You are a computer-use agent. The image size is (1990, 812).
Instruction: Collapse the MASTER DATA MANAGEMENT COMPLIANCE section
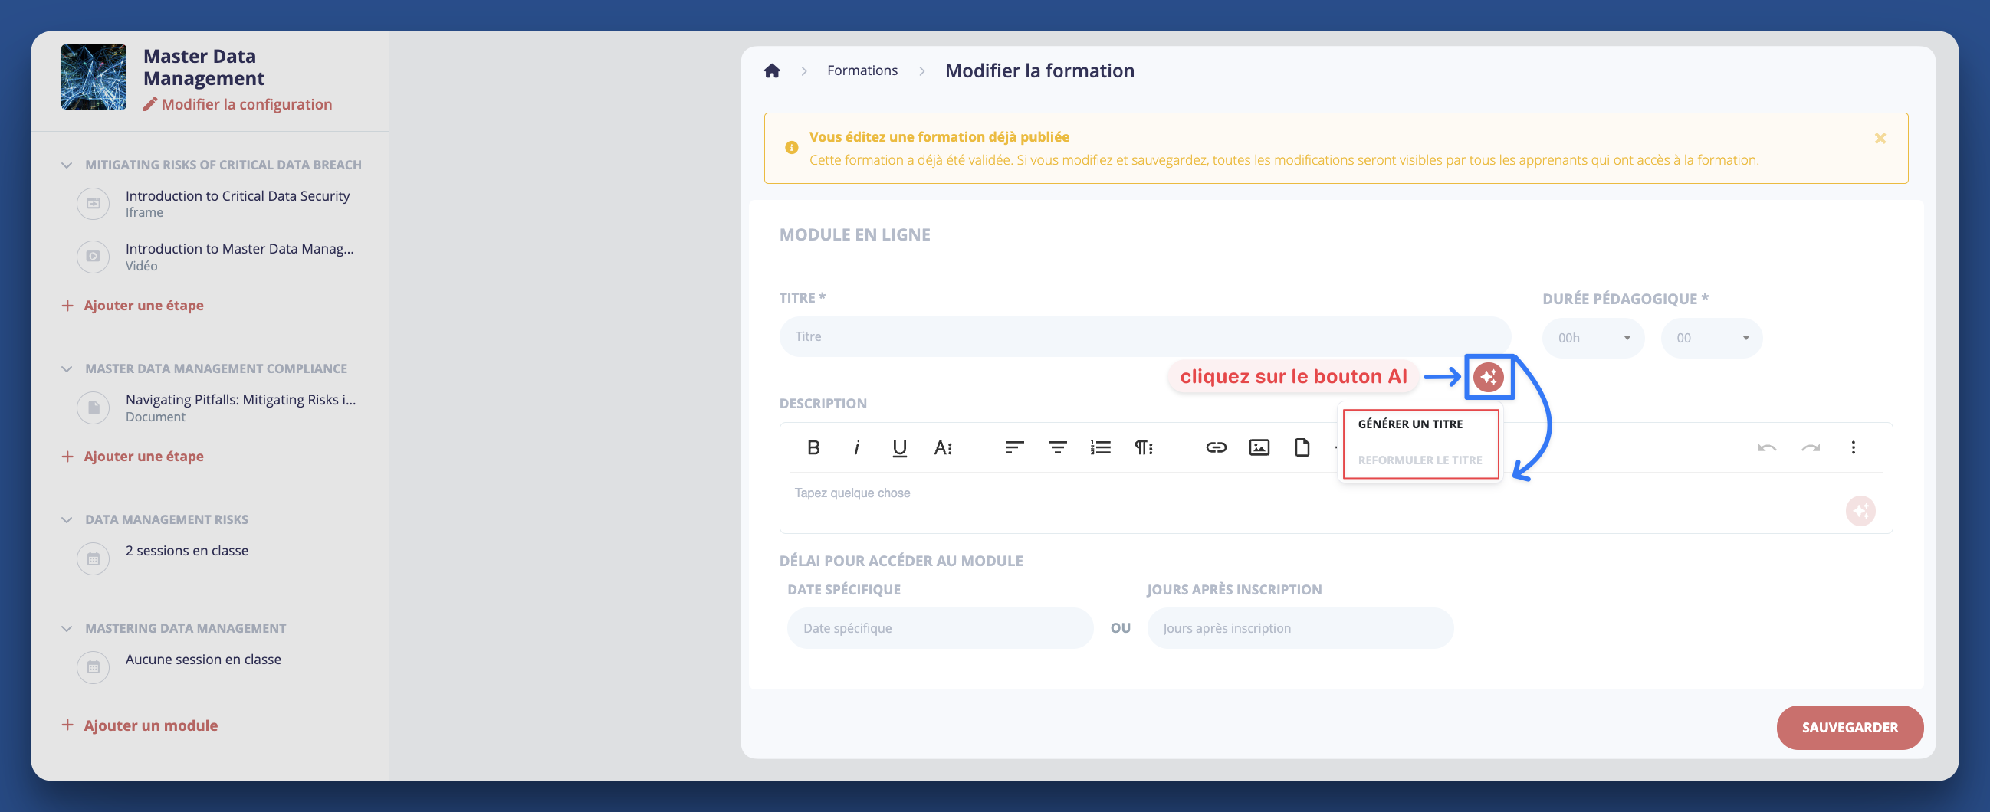(67, 368)
